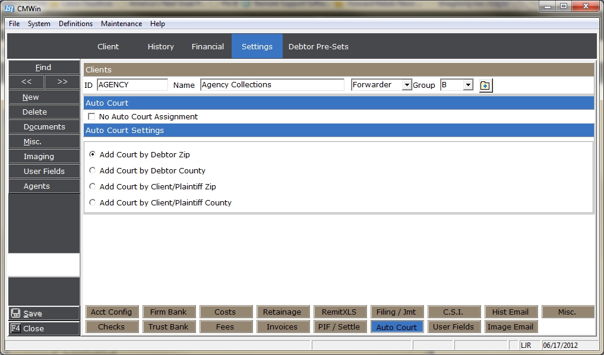Open the Filing / Jmt settings page
Screen dimensions: 604x355
tap(397, 312)
